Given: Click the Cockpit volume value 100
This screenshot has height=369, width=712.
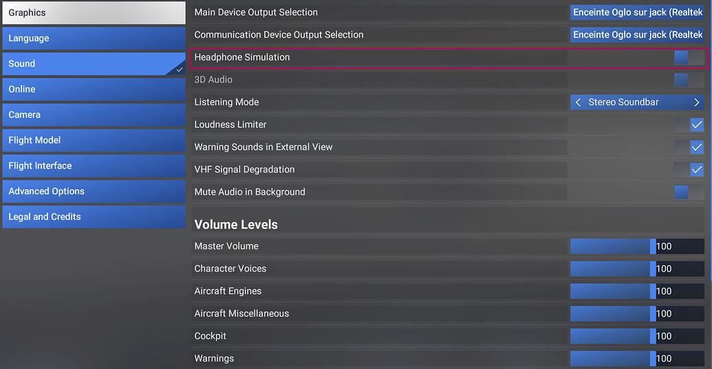Looking at the screenshot, I should click(x=664, y=337).
